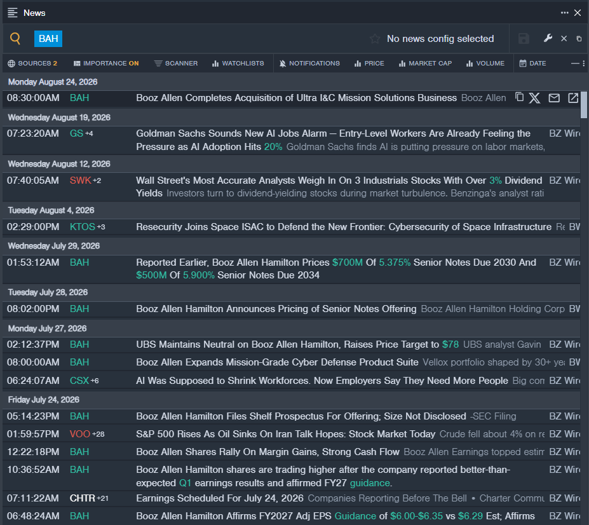
Task: Open the Dividend Yields analysts article
Action: 339,187
